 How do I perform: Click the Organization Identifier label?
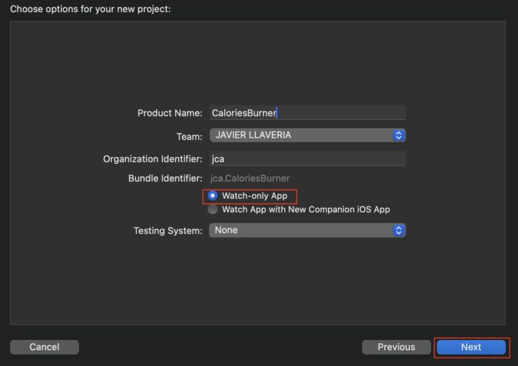click(152, 159)
